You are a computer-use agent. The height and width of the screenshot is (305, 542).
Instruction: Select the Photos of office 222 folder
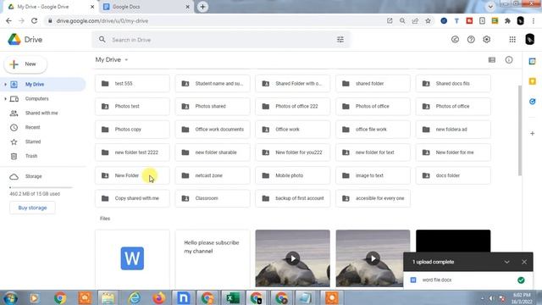coord(293,107)
